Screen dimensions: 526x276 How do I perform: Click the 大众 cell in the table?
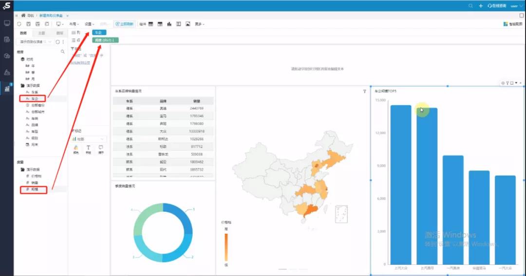163,131
